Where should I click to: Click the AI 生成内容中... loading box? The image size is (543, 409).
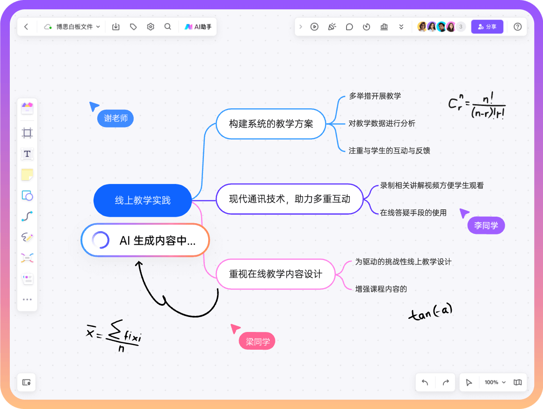tap(145, 240)
